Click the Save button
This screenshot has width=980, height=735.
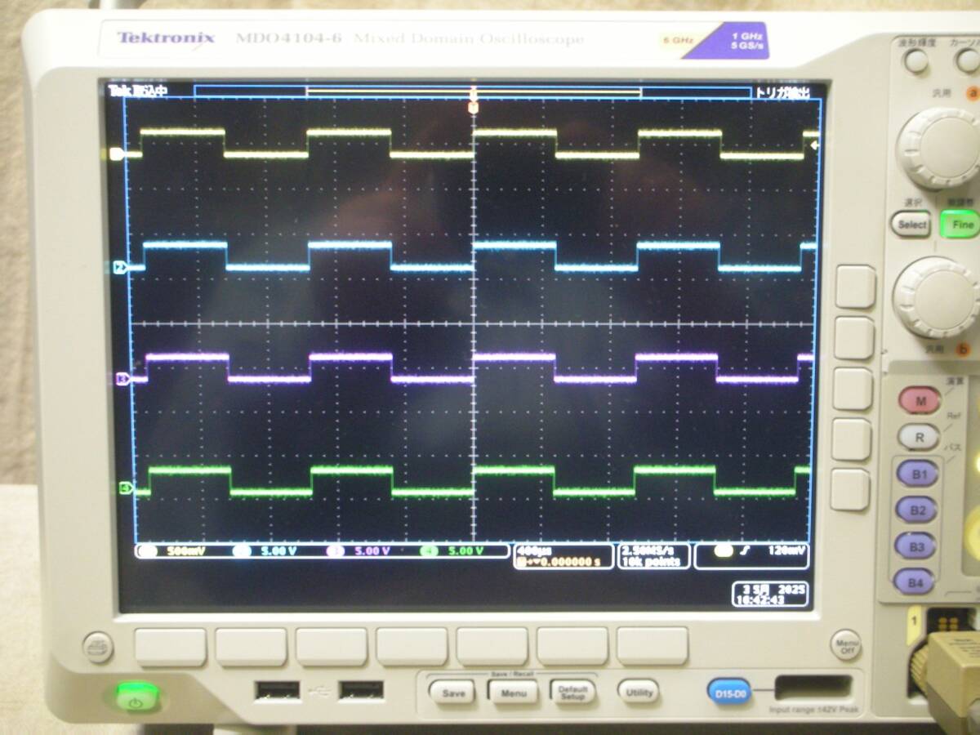pos(452,693)
